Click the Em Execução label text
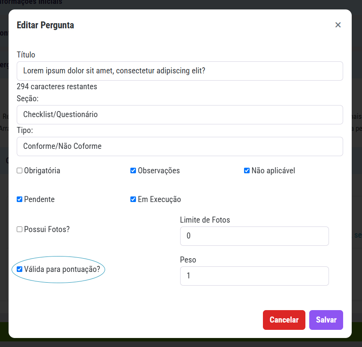The image size is (362, 347). [159, 199]
